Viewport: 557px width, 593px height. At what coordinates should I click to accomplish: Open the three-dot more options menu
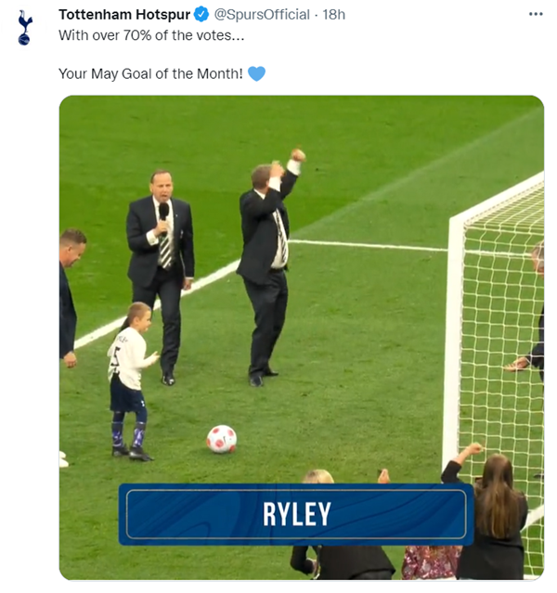click(536, 14)
